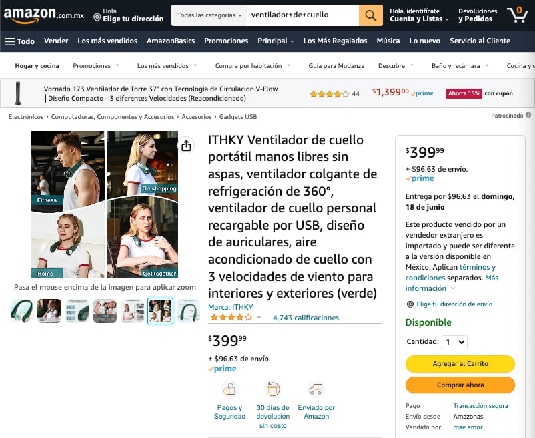Click the Pagos y Seguridad lock icon
This screenshot has height=438, width=535.
(229, 389)
